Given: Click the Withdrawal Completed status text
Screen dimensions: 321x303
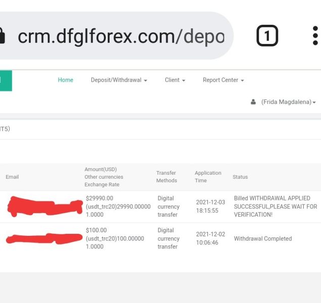Looking at the screenshot, I should pos(263,238).
